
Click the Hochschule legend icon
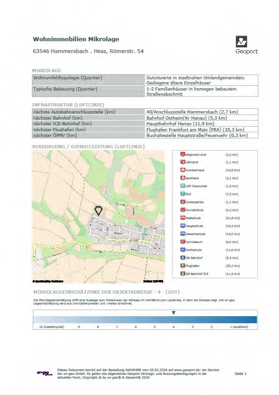pyautogui.click(x=183, y=250)
